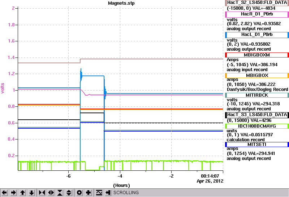Click the Danfysik/Box/Dogleg Record description

coord(257,90)
